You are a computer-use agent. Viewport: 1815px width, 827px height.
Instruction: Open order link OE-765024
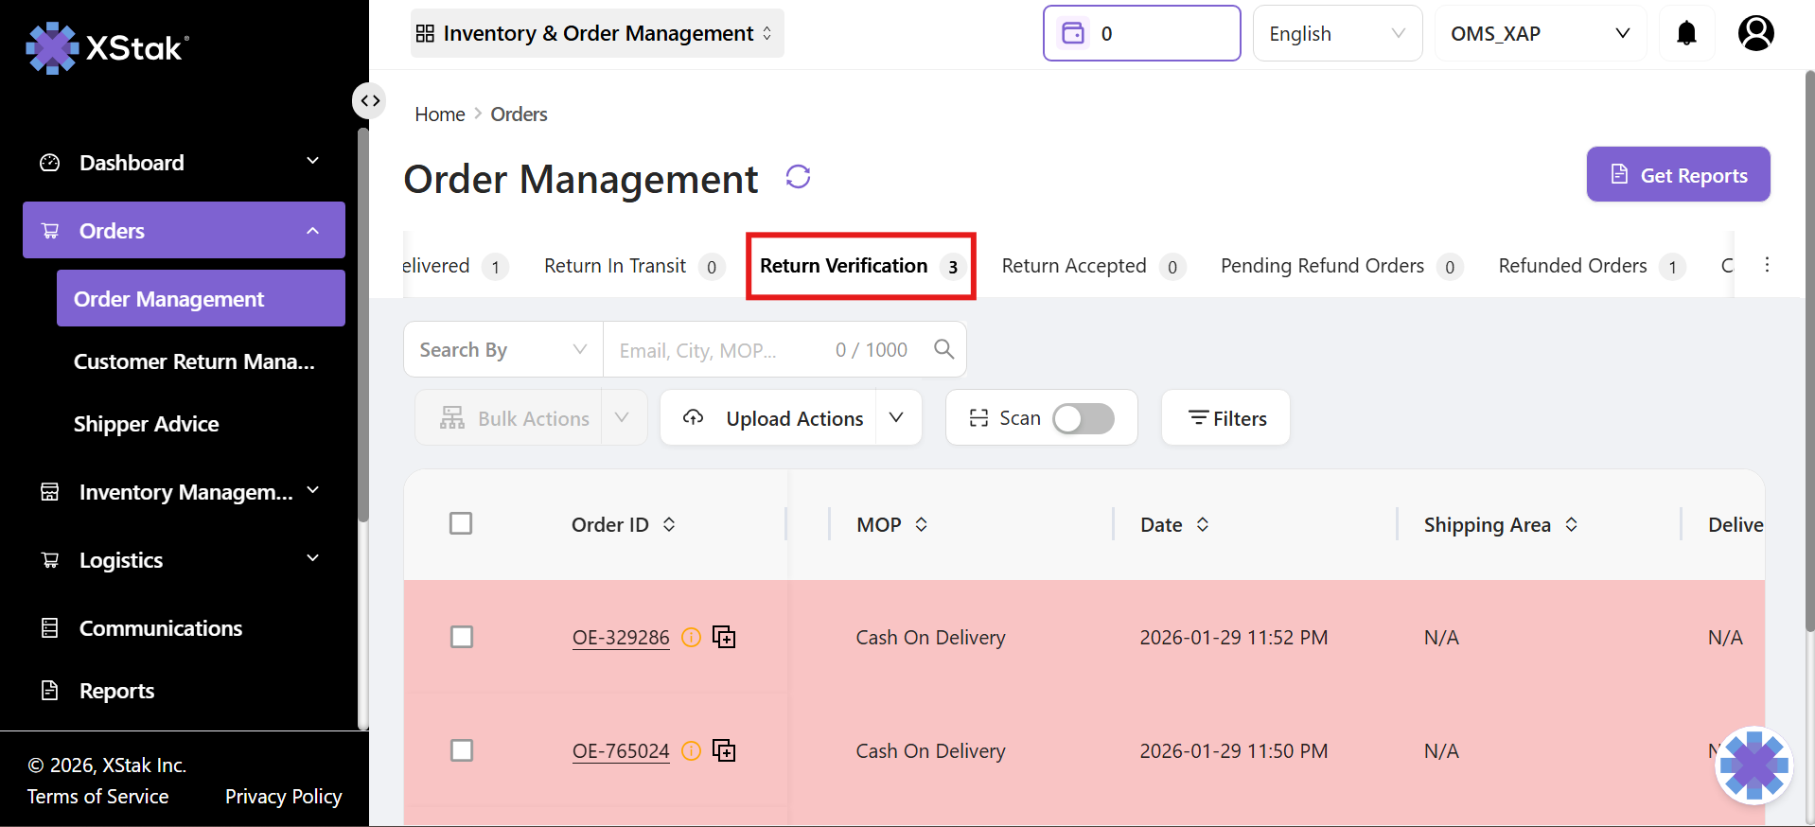(621, 751)
